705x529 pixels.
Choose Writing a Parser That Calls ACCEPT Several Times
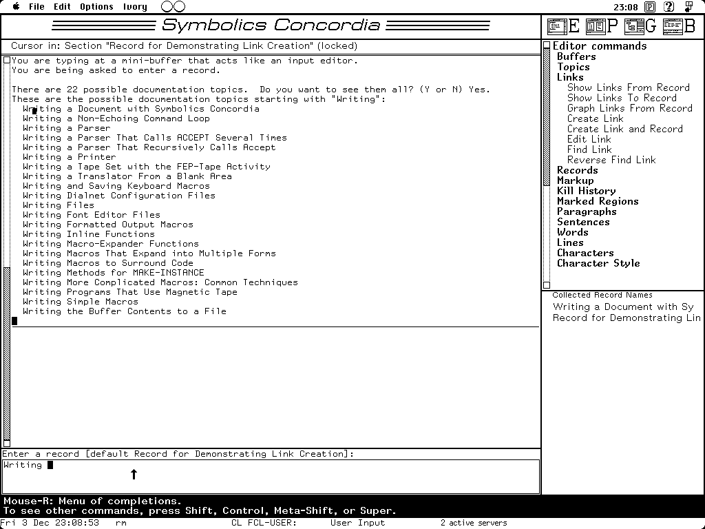click(x=155, y=138)
